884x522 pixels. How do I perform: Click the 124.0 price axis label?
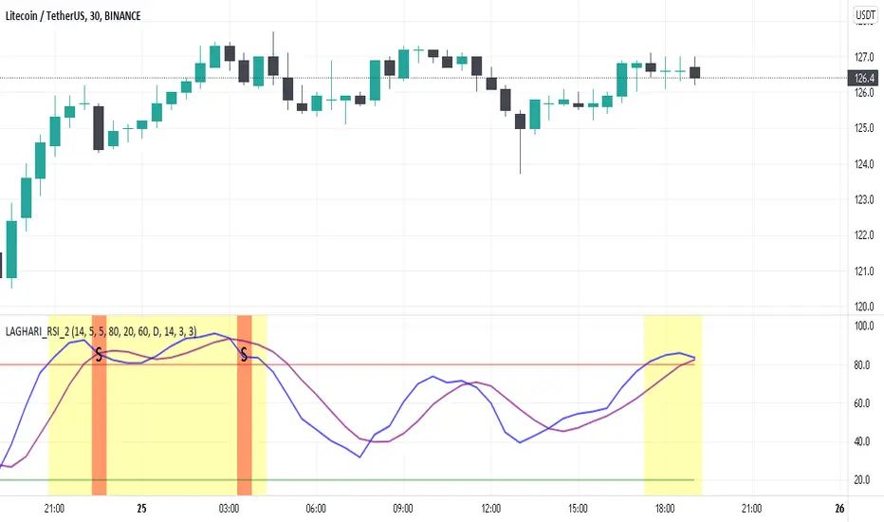[x=864, y=164]
